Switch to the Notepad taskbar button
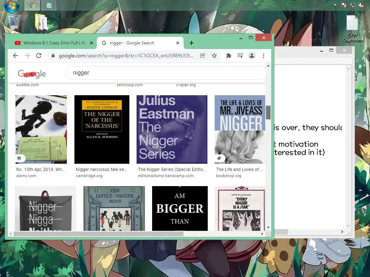Viewport: 370px width, 277px height. coord(49,5)
